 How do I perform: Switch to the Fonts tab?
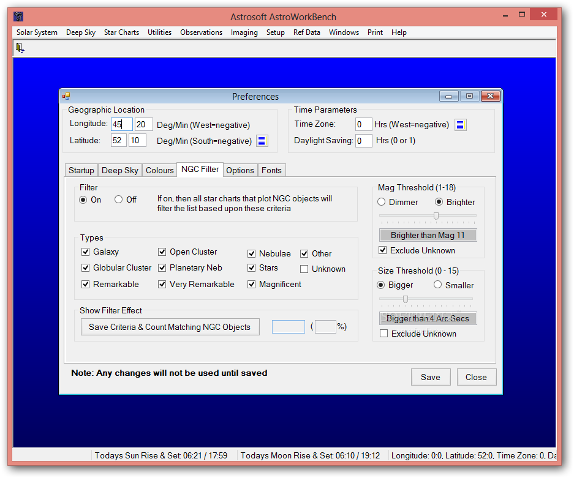(271, 170)
